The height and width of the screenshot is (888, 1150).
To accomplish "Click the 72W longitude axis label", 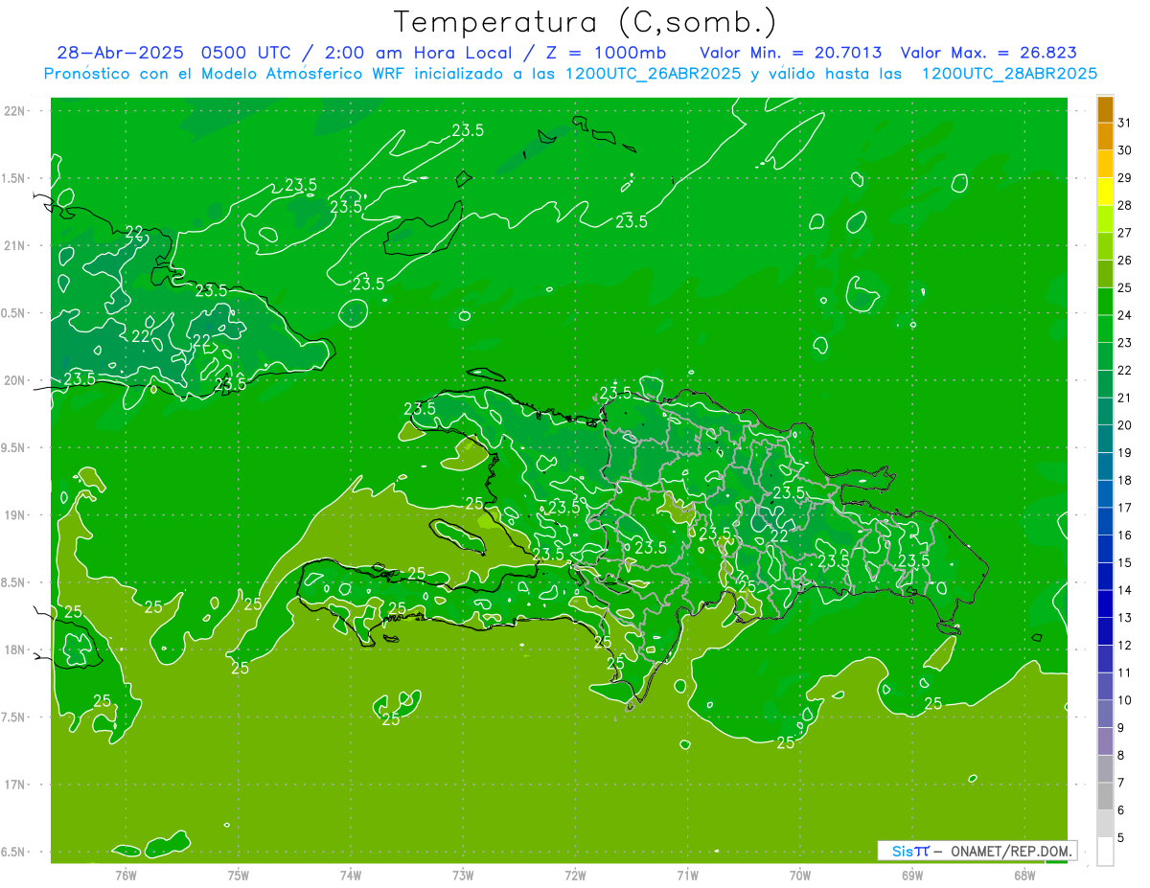I will (x=575, y=875).
